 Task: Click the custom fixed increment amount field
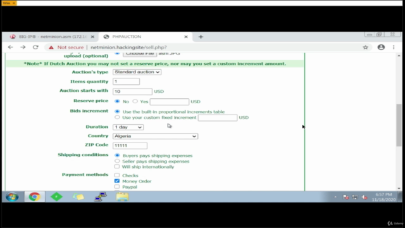point(218,118)
